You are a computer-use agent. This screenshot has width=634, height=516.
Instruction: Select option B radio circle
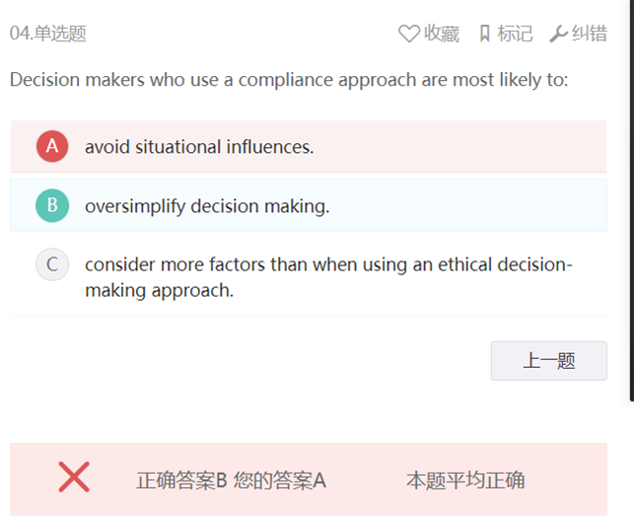pyautogui.click(x=52, y=205)
